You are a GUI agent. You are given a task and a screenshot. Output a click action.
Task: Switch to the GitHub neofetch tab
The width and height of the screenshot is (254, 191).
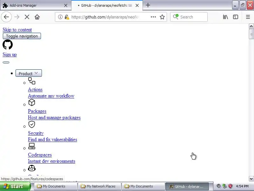(x=107, y=5)
